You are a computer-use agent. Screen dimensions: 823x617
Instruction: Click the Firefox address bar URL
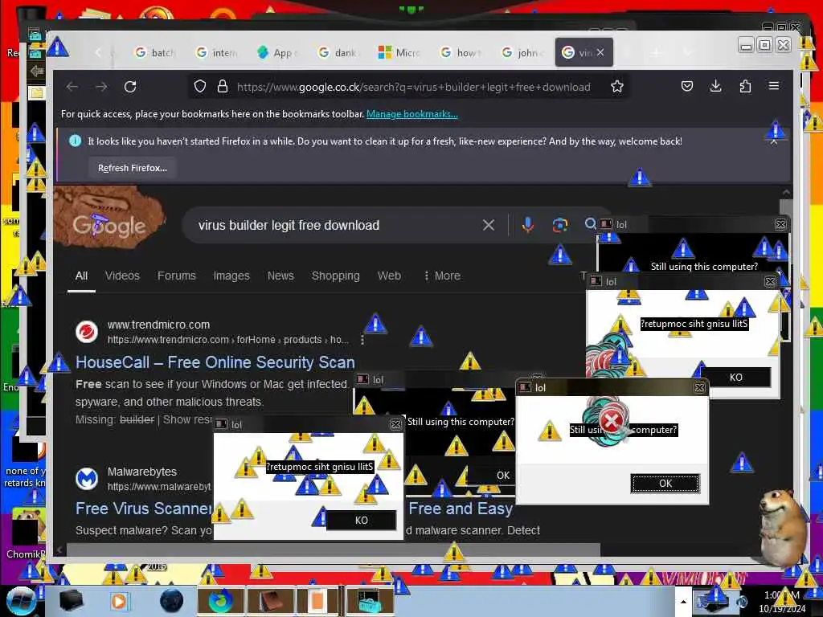pos(414,87)
